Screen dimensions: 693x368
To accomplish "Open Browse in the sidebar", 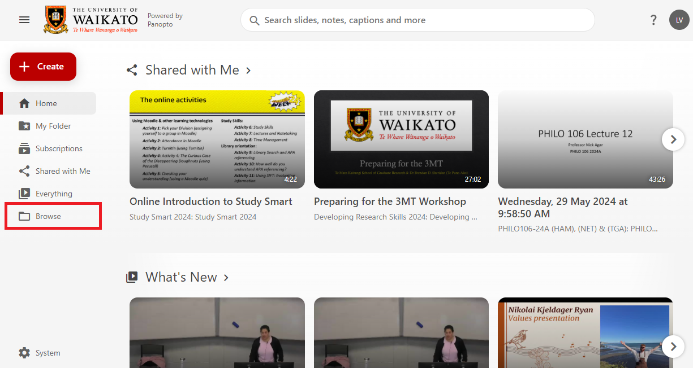I will (x=48, y=216).
